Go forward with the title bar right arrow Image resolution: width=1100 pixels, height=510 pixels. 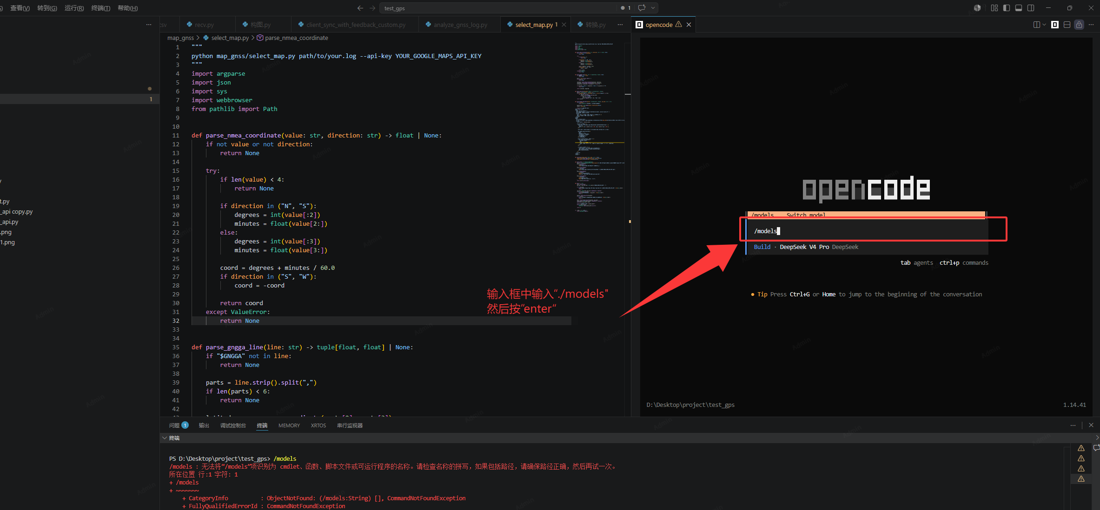(372, 8)
